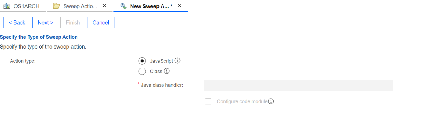Show info for the JavaScript option

point(178,61)
